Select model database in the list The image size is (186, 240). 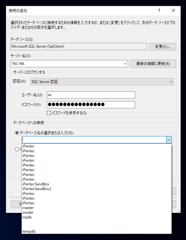pos(96,213)
